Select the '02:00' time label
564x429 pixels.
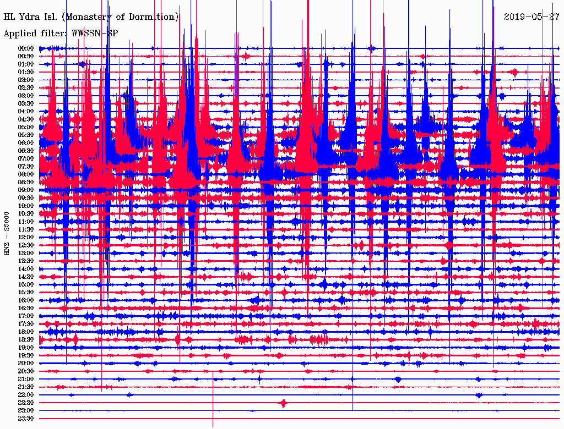coord(26,80)
